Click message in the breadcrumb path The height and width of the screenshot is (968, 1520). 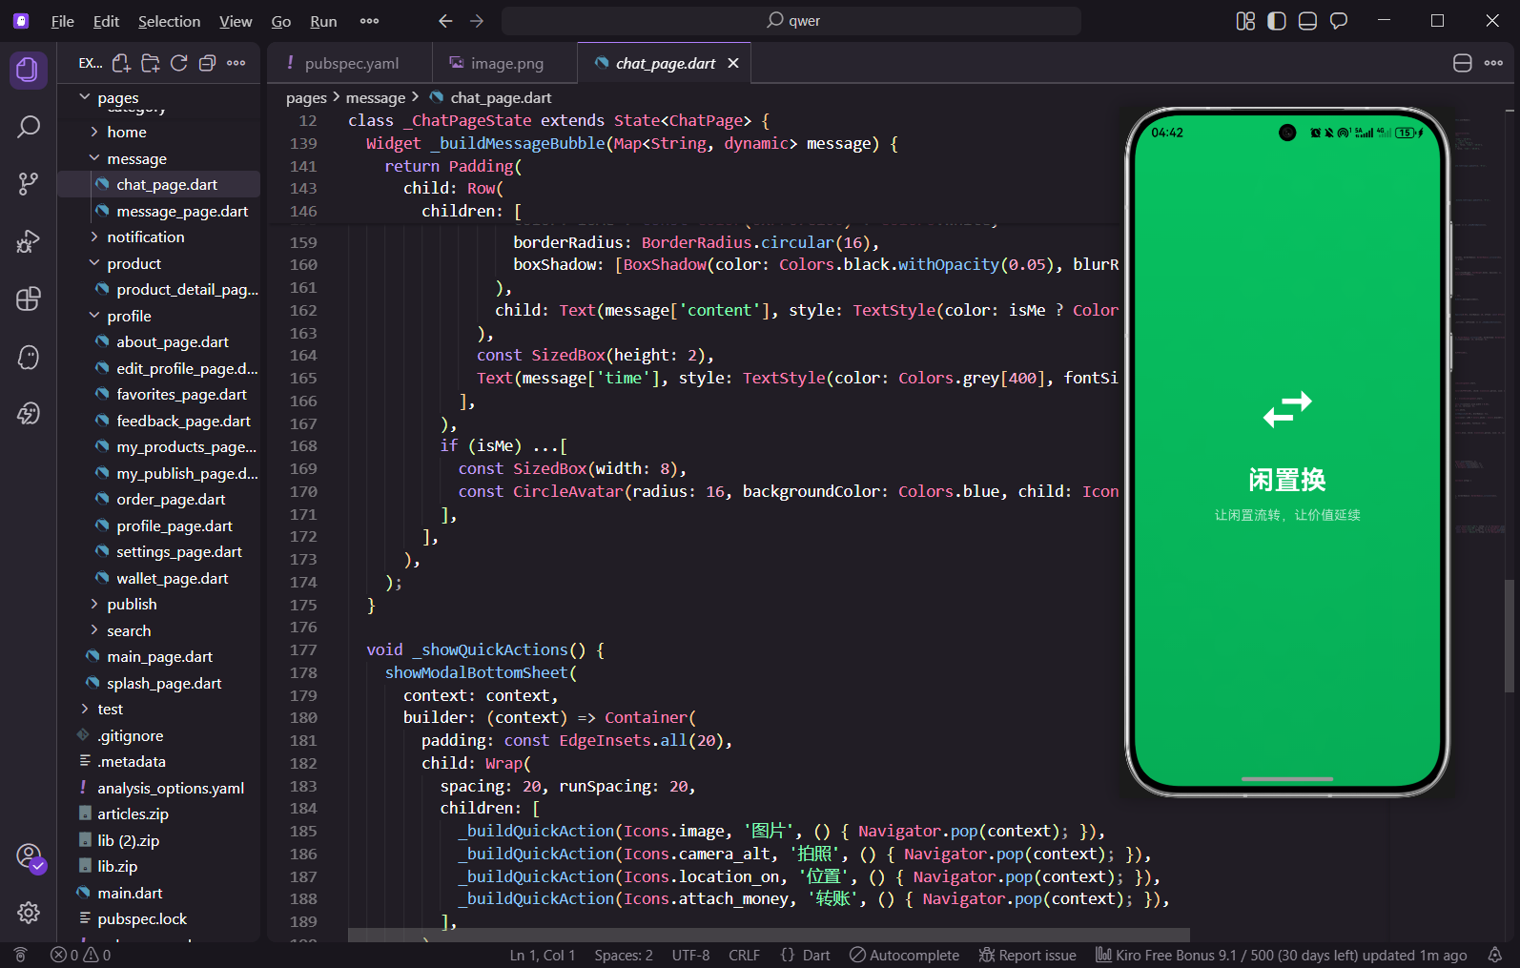375,97
